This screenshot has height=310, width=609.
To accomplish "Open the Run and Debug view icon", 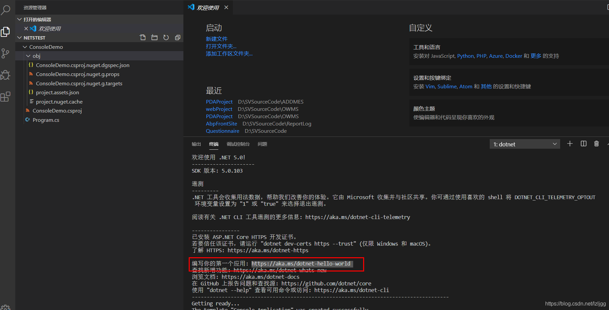I will click(5, 75).
